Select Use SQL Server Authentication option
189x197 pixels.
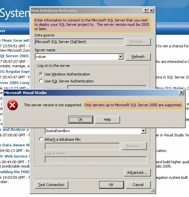41,81
